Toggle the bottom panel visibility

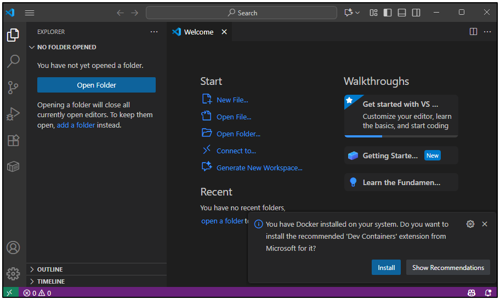point(402,13)
